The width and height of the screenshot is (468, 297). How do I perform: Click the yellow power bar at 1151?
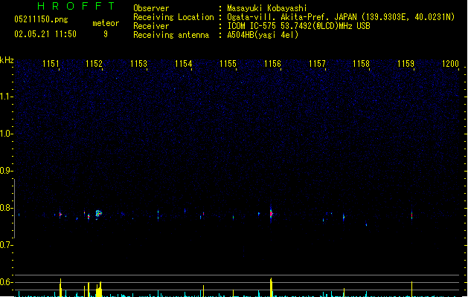point(60,287)
